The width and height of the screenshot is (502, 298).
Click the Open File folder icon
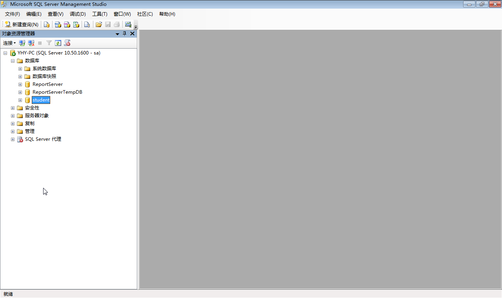click(99, 24)
